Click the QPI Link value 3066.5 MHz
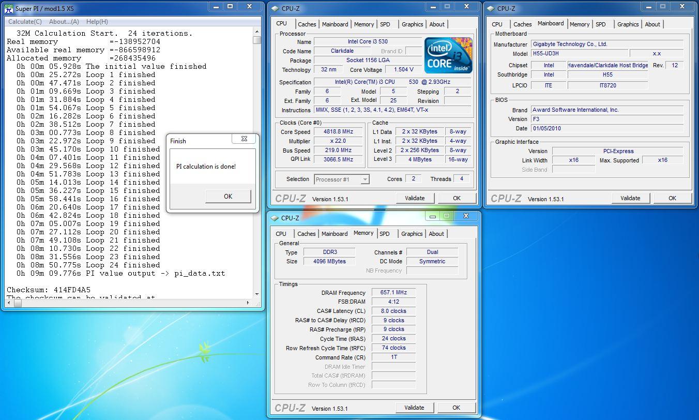Screen dimensions: 699x420 (x=338, y=160)
